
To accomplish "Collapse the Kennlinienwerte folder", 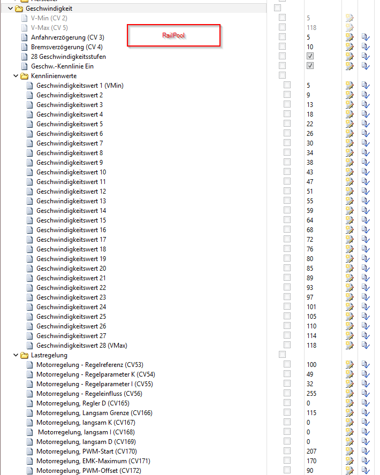I will 16,76.
